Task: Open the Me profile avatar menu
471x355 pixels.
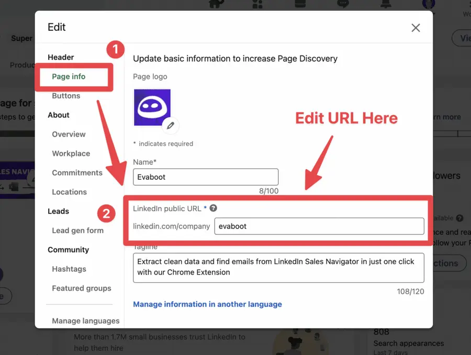Action: (x=428, y=4)
